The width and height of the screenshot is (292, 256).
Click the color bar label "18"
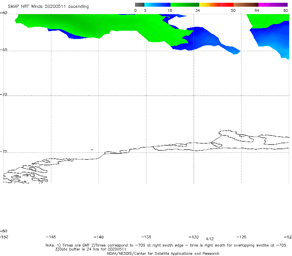click(170, 10)
